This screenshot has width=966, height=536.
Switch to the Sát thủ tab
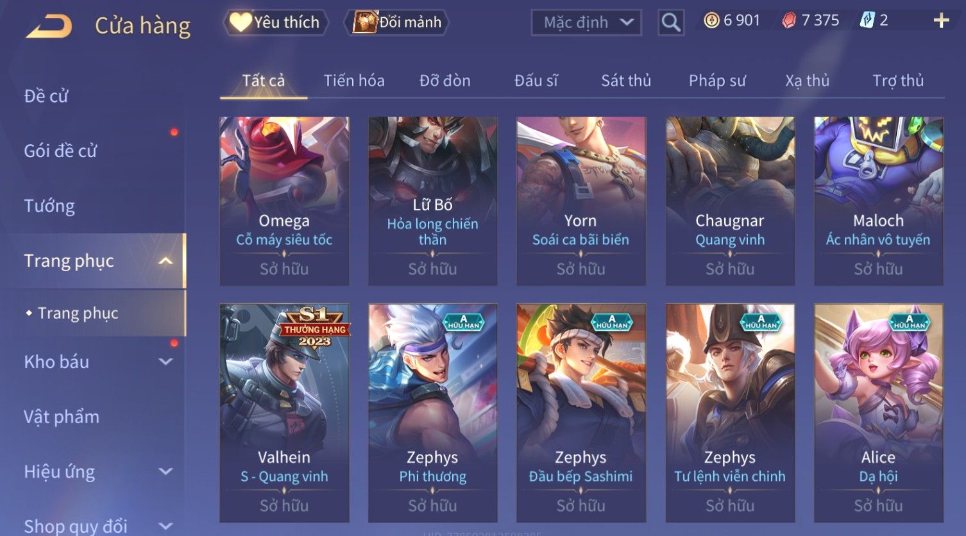pos(626,80)
